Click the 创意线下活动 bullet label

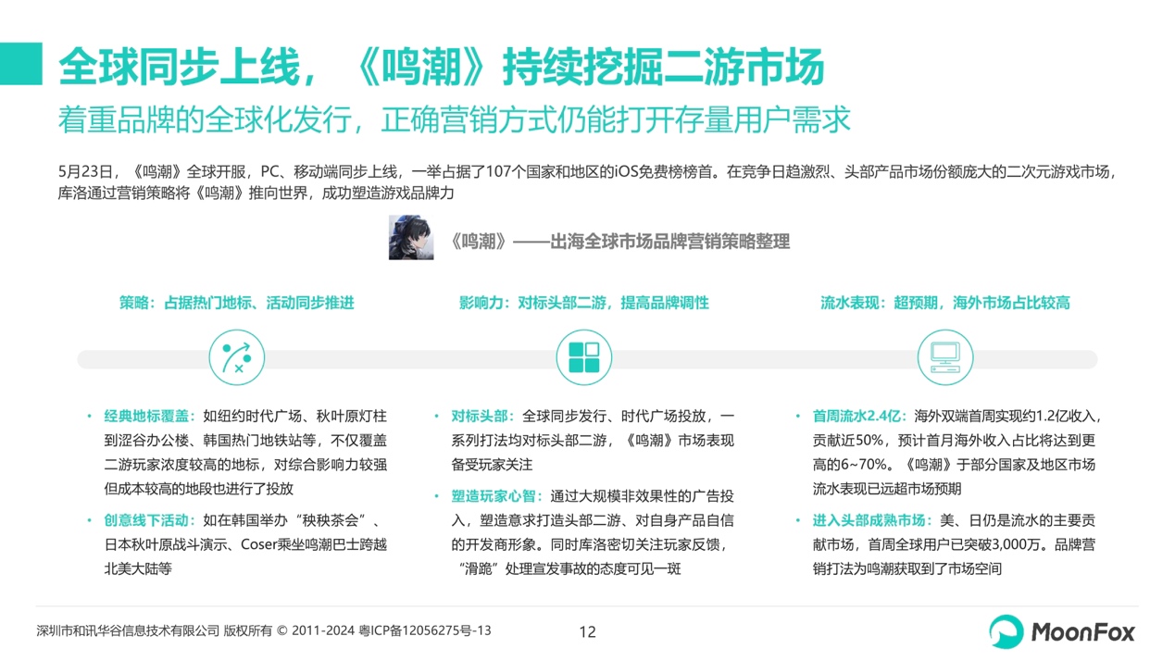click(x=149, y=520)
